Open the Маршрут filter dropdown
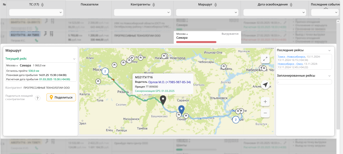 pos(207,12)
